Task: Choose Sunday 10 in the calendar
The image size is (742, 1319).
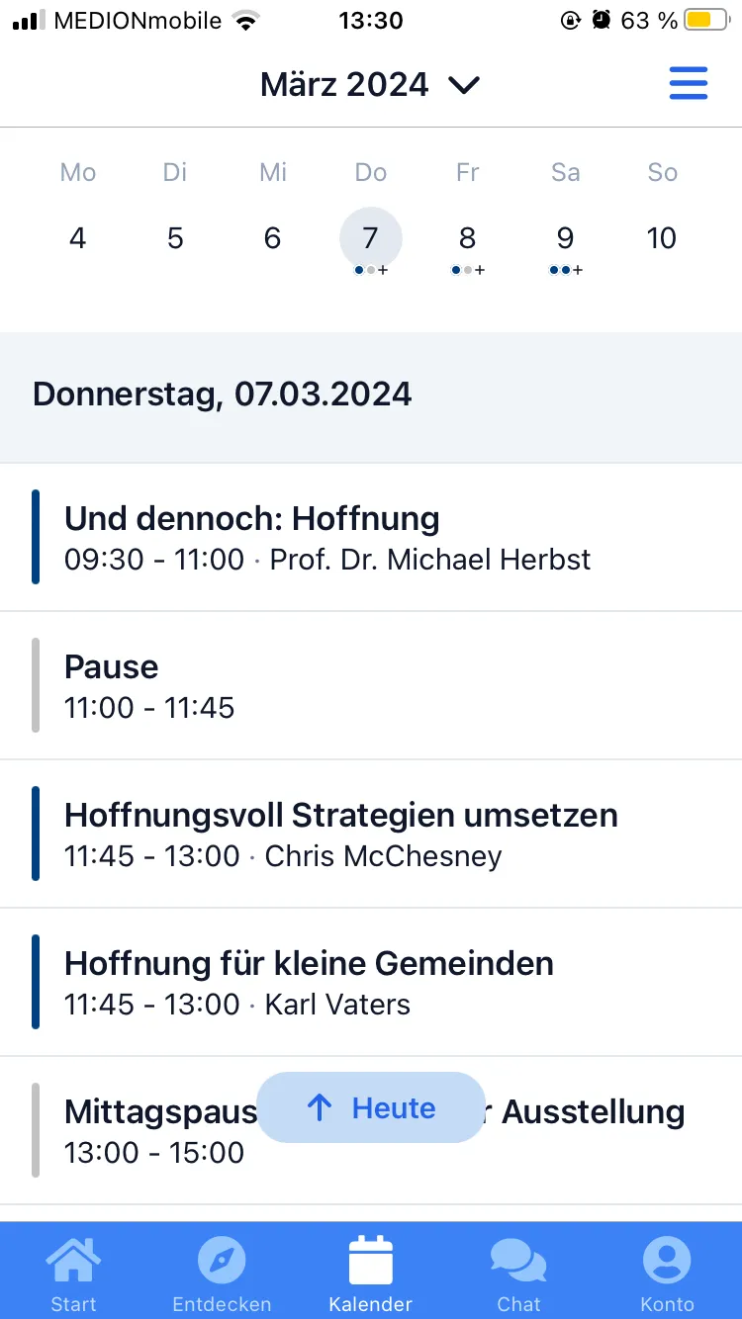Action: click(x=662, y=238)
